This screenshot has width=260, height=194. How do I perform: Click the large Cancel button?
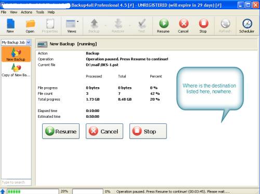click(105, 131)
